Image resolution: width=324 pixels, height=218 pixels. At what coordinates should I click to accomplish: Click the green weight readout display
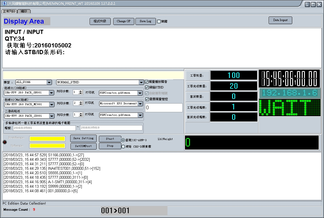click(x=252, y=143)
